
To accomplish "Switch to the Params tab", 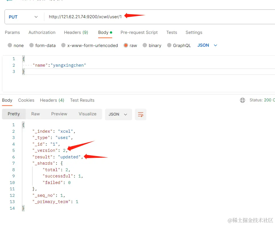I will [x=12, y=32].
